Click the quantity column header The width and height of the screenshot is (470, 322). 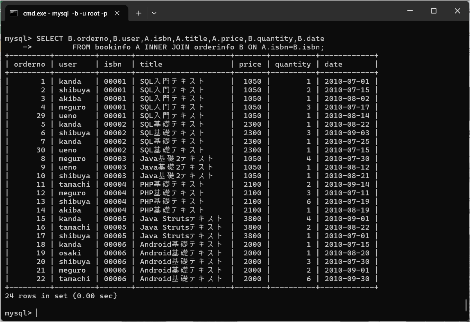(292, 64)
